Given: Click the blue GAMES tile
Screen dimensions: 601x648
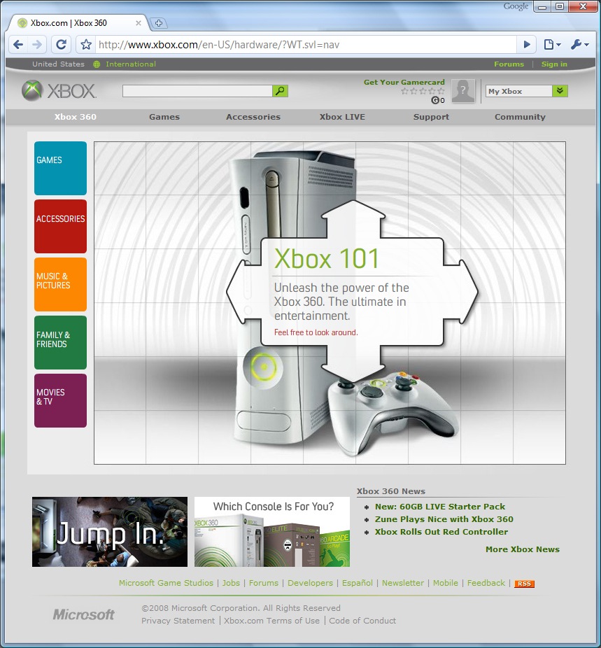Looking at the screenshot, I should (x=60, y=168).
